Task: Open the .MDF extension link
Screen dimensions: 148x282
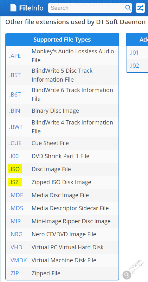Action: tap(16, 195)
